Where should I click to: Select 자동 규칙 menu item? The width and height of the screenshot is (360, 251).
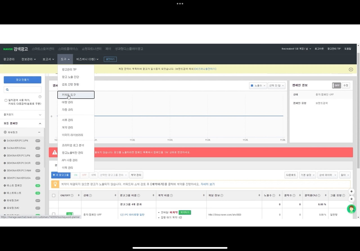76,110
